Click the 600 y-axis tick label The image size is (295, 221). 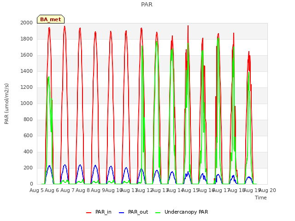(28, 135)
